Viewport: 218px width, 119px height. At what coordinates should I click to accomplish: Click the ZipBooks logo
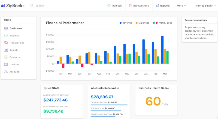(x=13, y=6)
